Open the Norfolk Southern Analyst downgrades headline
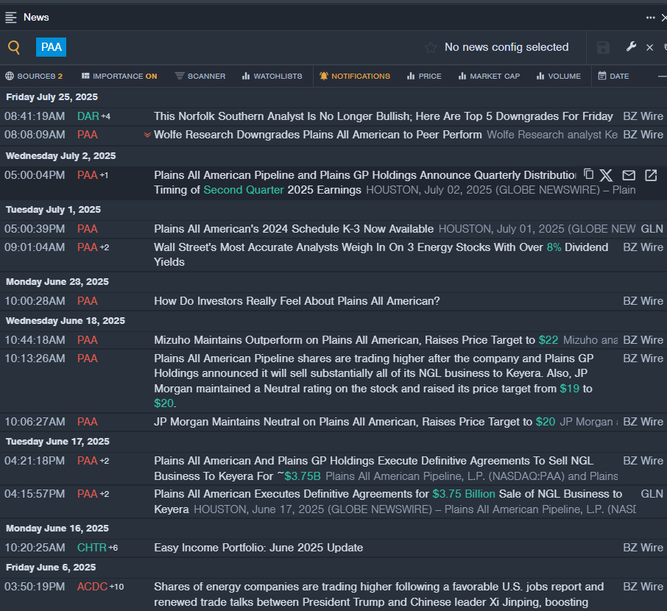 pos(384,116)
